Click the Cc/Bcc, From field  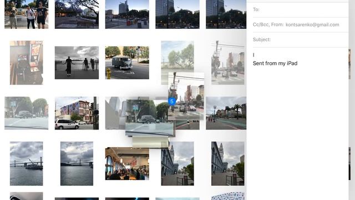point(300,24)
